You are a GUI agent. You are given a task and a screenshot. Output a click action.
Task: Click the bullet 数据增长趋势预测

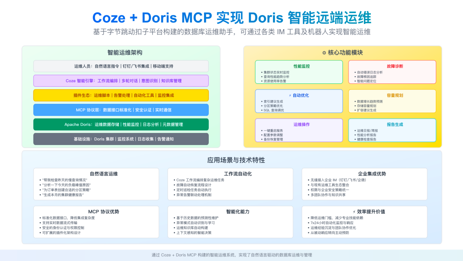pyautogui.click(x=370, y=101)
